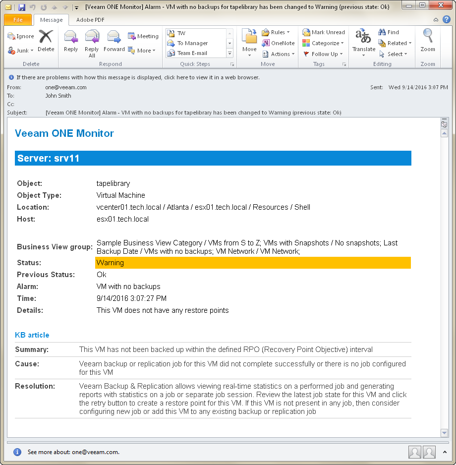Open the Zoom dialog

click(x=428, y=41)
